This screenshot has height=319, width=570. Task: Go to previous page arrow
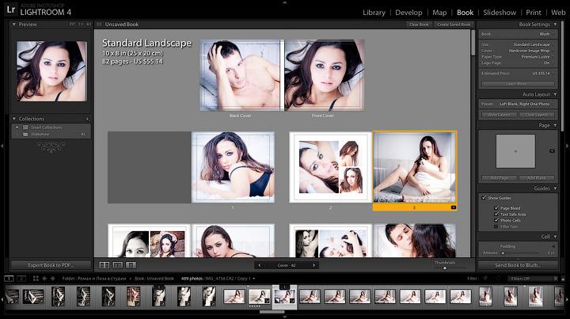259,265
